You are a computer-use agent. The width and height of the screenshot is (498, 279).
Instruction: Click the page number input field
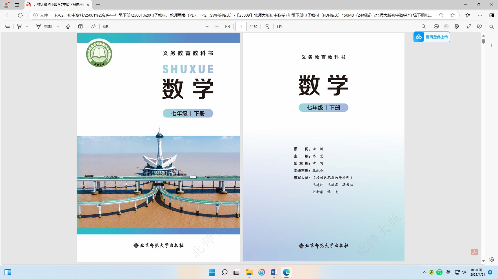(x=241, y=26)
